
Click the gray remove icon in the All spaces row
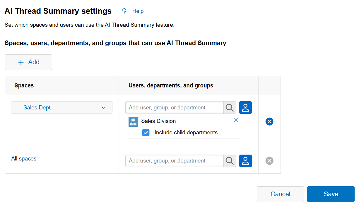[269, 161]
